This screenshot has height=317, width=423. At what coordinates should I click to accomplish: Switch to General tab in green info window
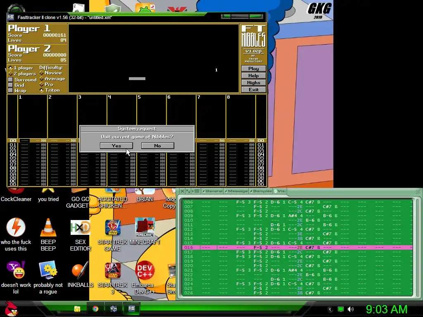(x=213, y=191)
